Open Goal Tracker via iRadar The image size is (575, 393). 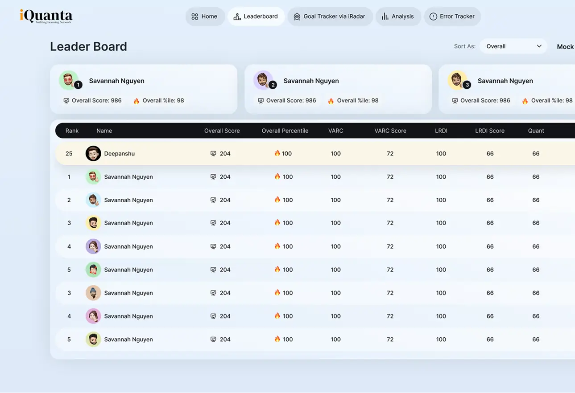tap(330, 16)
